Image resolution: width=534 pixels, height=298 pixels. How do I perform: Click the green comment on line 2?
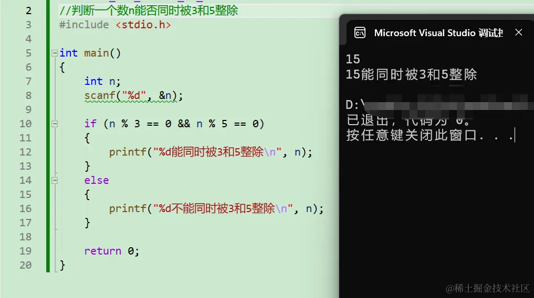tap(149, 10)
